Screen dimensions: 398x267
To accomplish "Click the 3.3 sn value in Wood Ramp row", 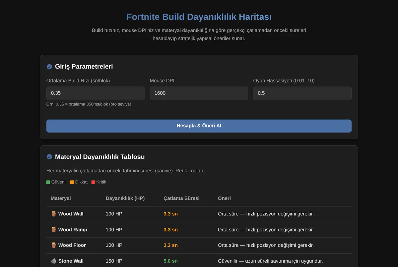I will coord(170,230).
